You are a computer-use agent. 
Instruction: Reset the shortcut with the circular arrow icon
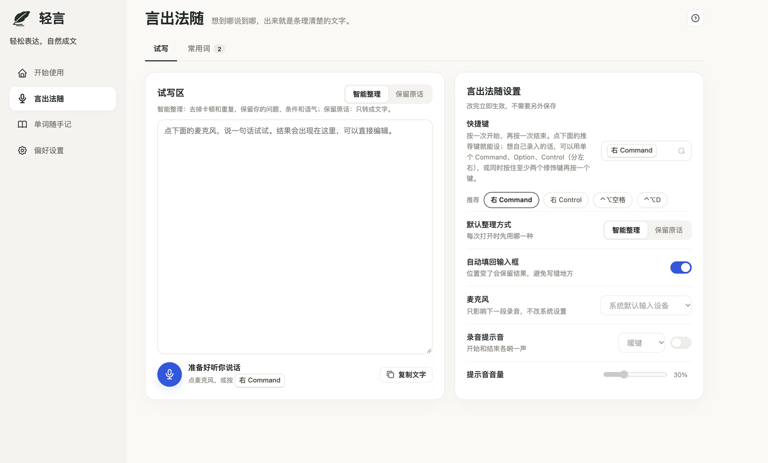coord(681,151)
